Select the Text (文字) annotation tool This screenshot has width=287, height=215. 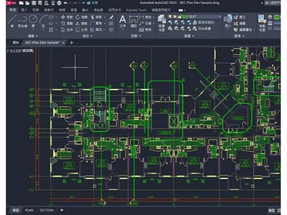(x=122, y=21)
